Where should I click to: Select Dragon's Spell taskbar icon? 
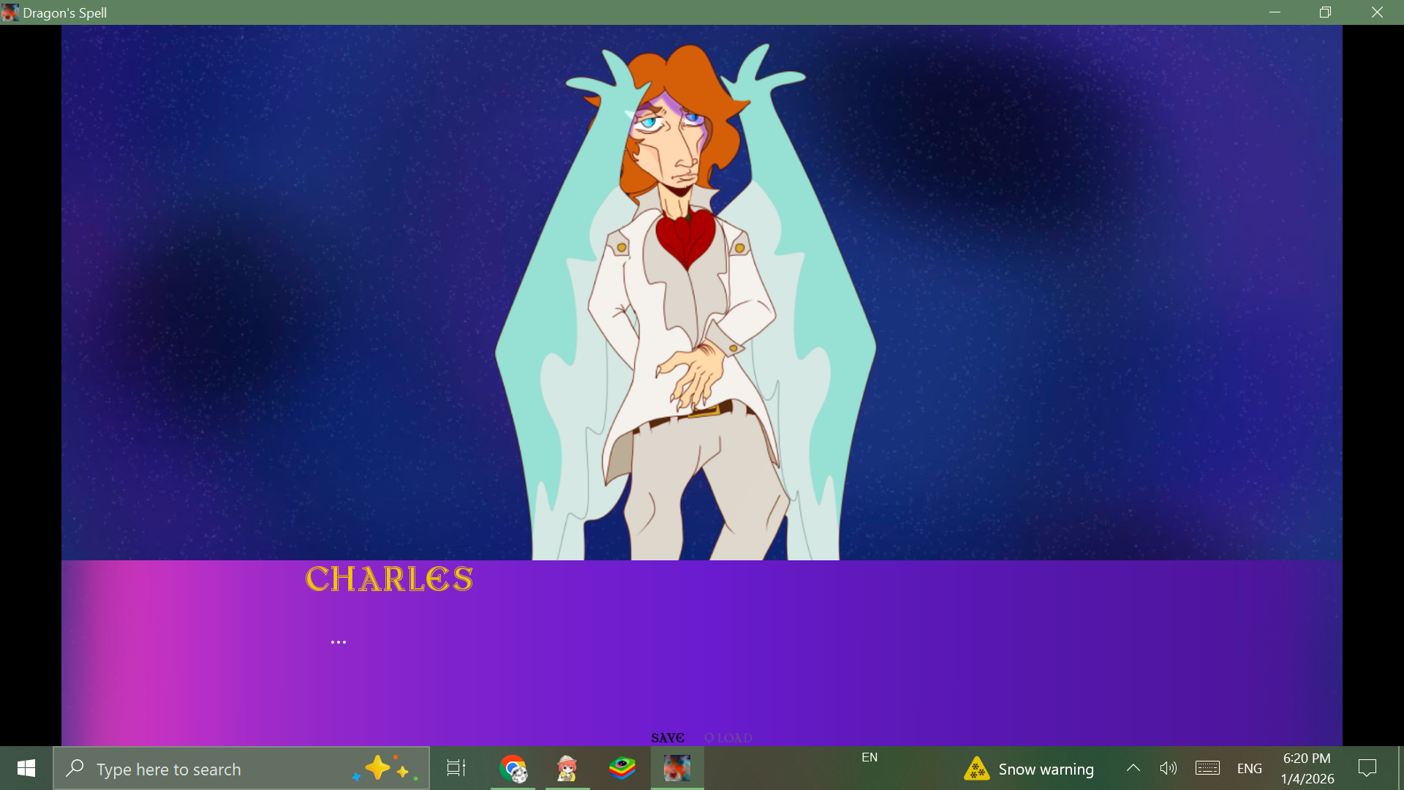coord(676,769)
